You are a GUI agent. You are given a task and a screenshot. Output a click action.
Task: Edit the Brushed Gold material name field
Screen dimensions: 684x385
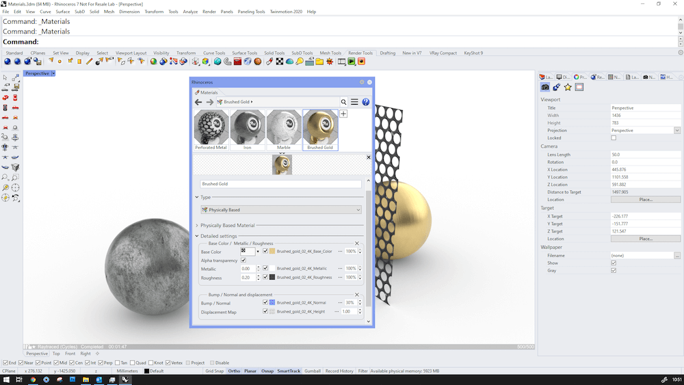[280, 184]
